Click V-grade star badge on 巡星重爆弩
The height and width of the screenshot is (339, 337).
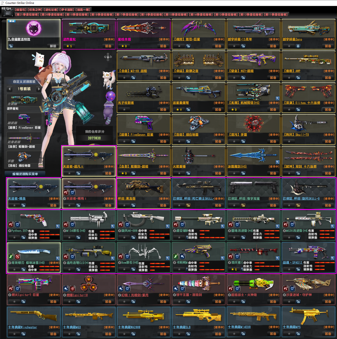click(x=179, y=110)
